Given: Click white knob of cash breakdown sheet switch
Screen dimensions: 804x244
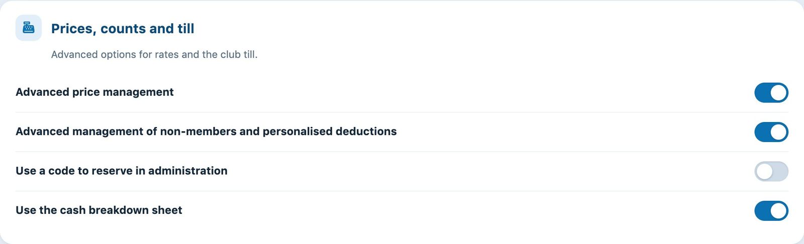Looking at the screenshot, I should [778, 211].
